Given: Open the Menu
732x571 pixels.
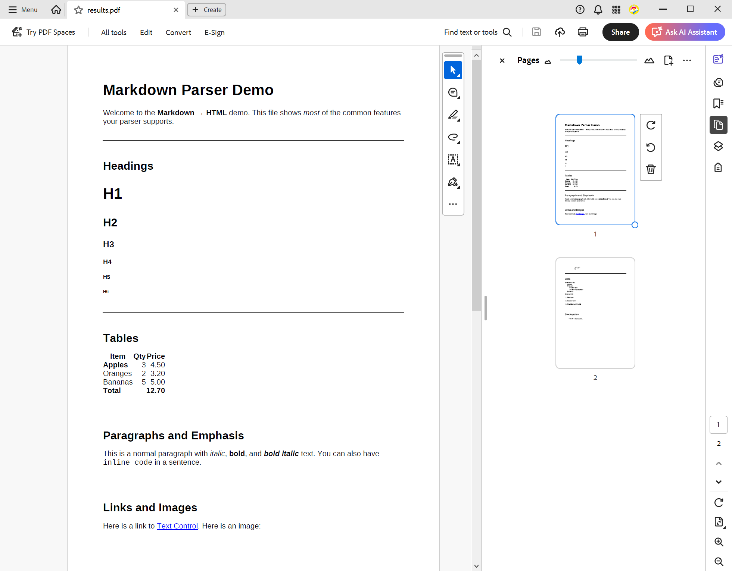Looking at the screenshot, I should [22, 10].
